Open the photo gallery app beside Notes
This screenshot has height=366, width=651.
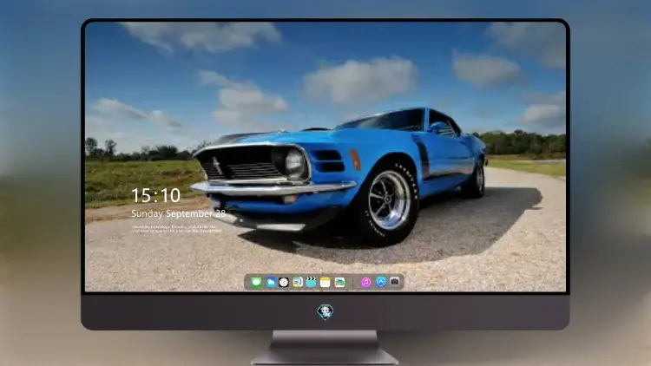click(x=339, y=282)
